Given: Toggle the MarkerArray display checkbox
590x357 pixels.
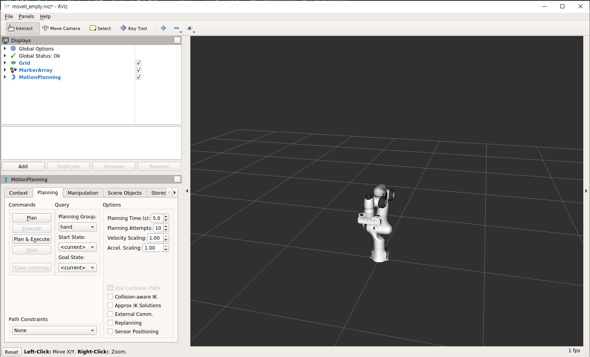Looking at the screenshot, I should pyautogui.click(x=139, y=70).
